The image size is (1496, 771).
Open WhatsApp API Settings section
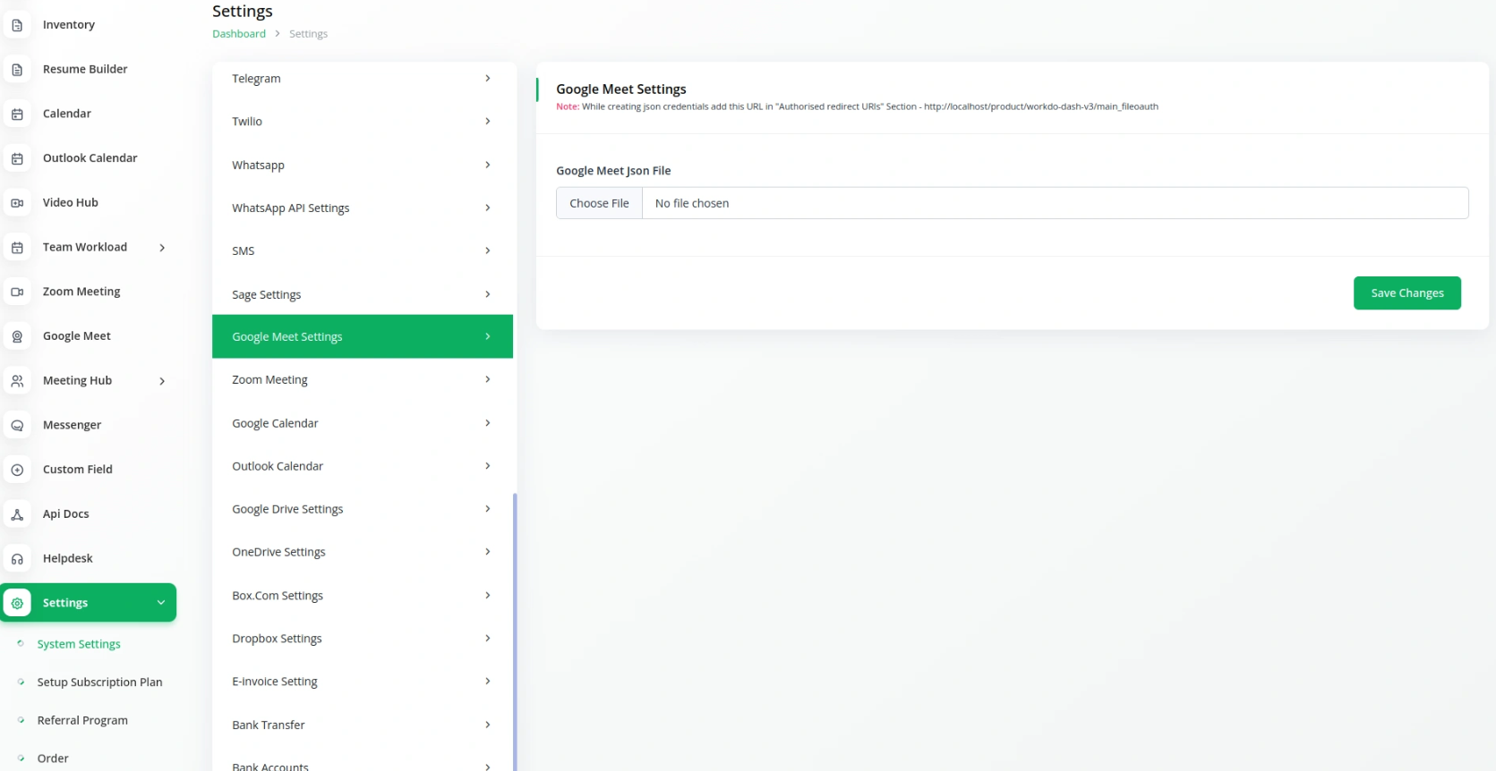[x=363, y=208]
